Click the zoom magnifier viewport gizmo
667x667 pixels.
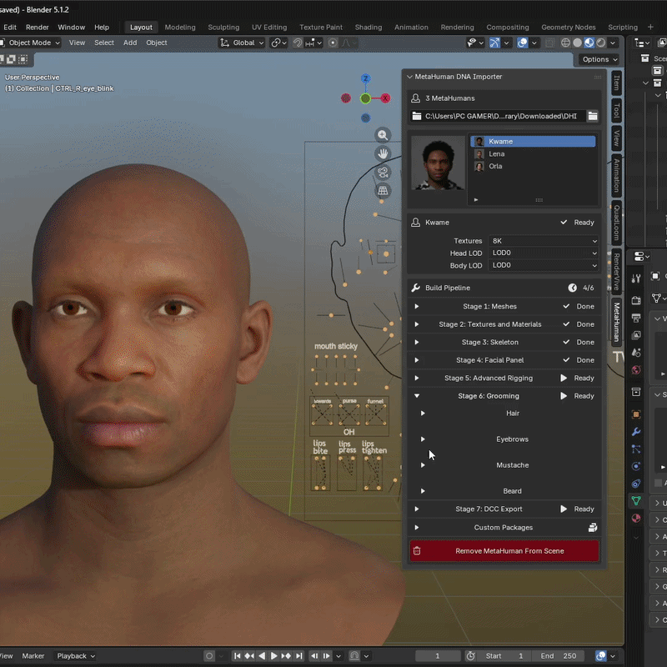click(383, 135)
